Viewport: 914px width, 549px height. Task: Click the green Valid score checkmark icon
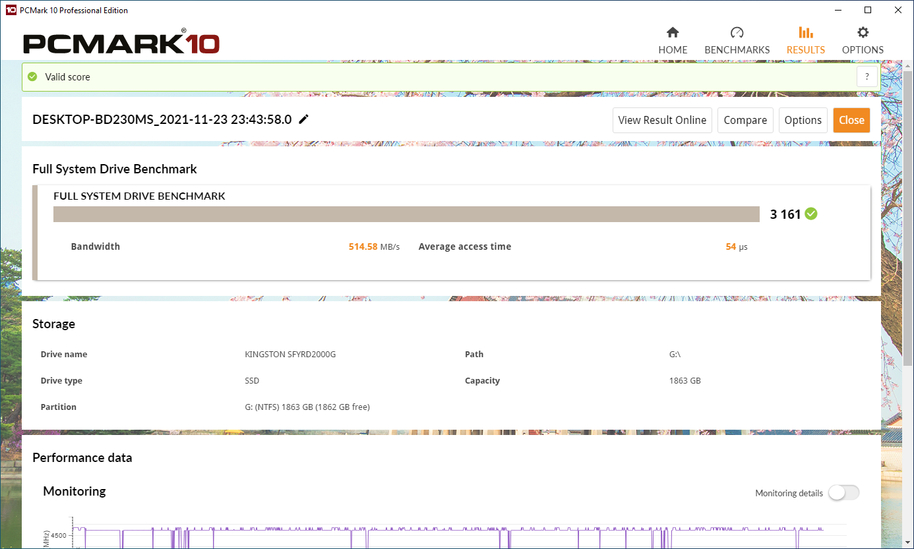click(32, 76)
